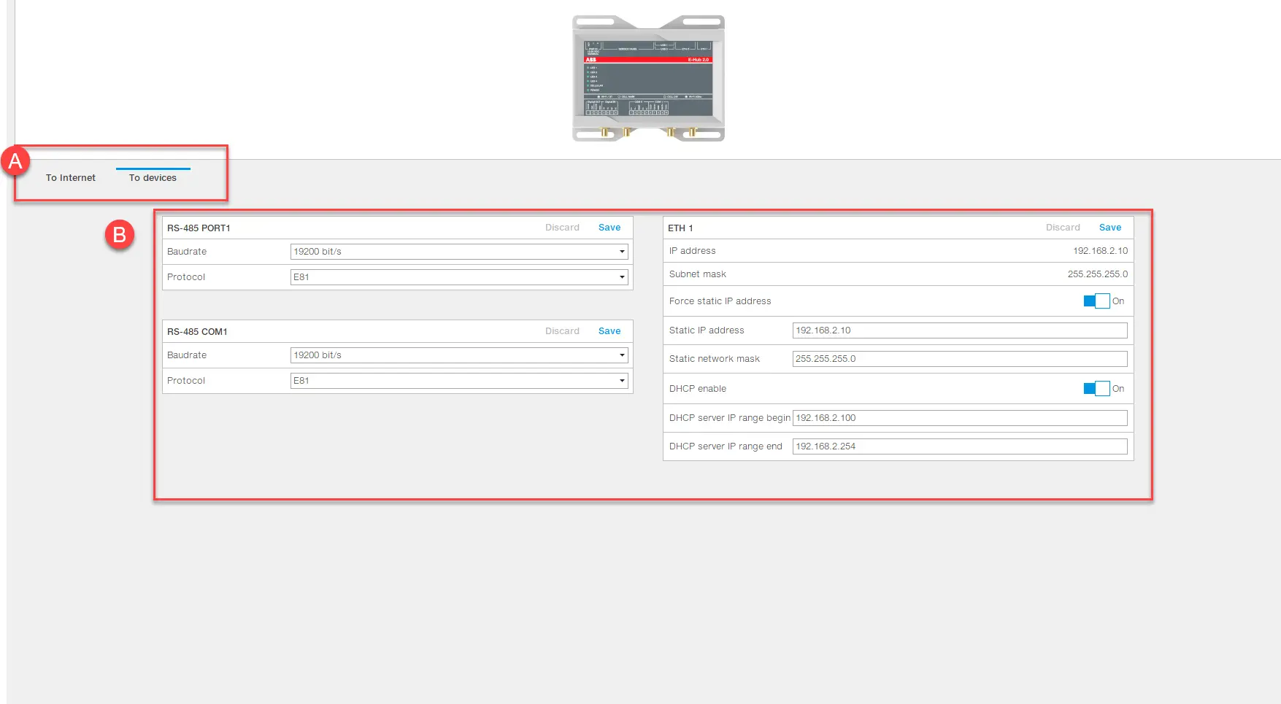Select the To devices tab
Screen dimensions: 1281x704
pos(153,178)
